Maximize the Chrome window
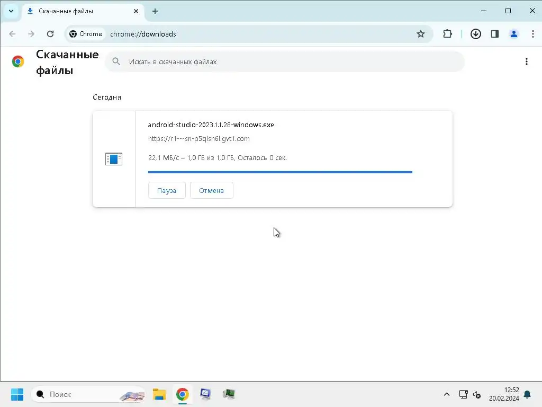The image size is (542, 407). click(508, 11)
